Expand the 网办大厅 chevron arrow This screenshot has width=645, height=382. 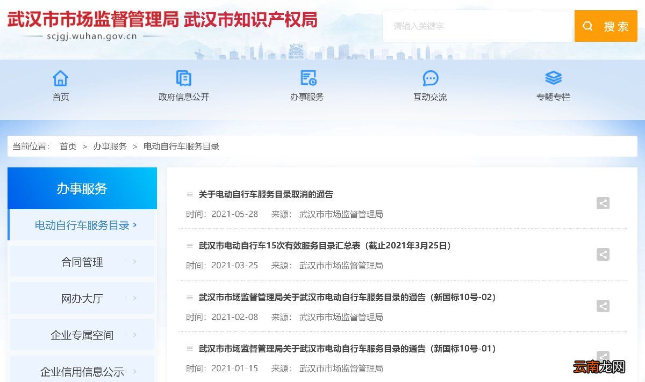(x=134, y=298)
